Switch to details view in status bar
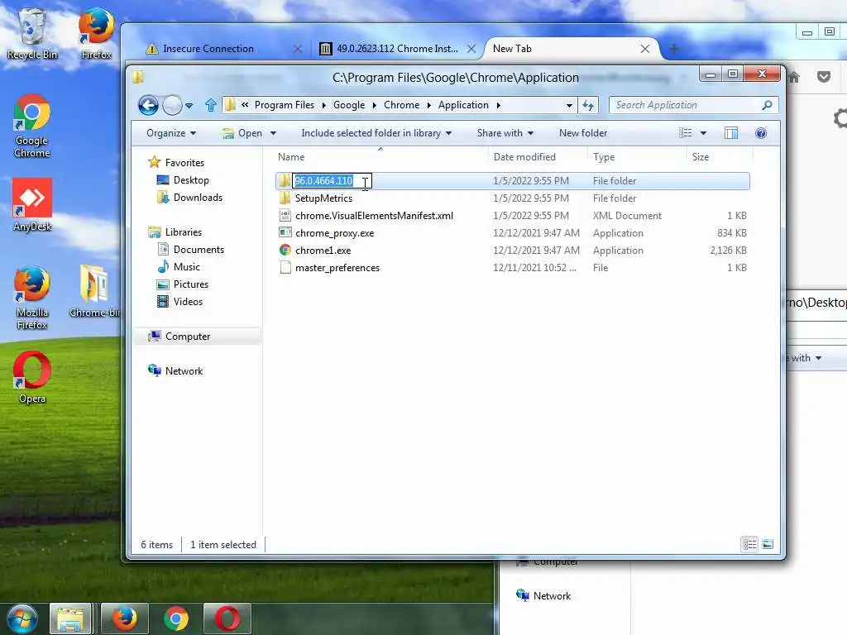 tap(749, 544)
